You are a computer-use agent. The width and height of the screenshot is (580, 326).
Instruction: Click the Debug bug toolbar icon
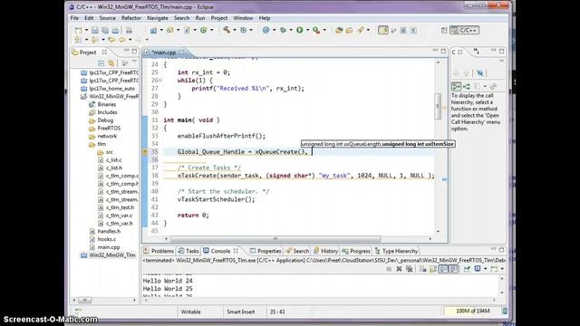tap(283, 30)
